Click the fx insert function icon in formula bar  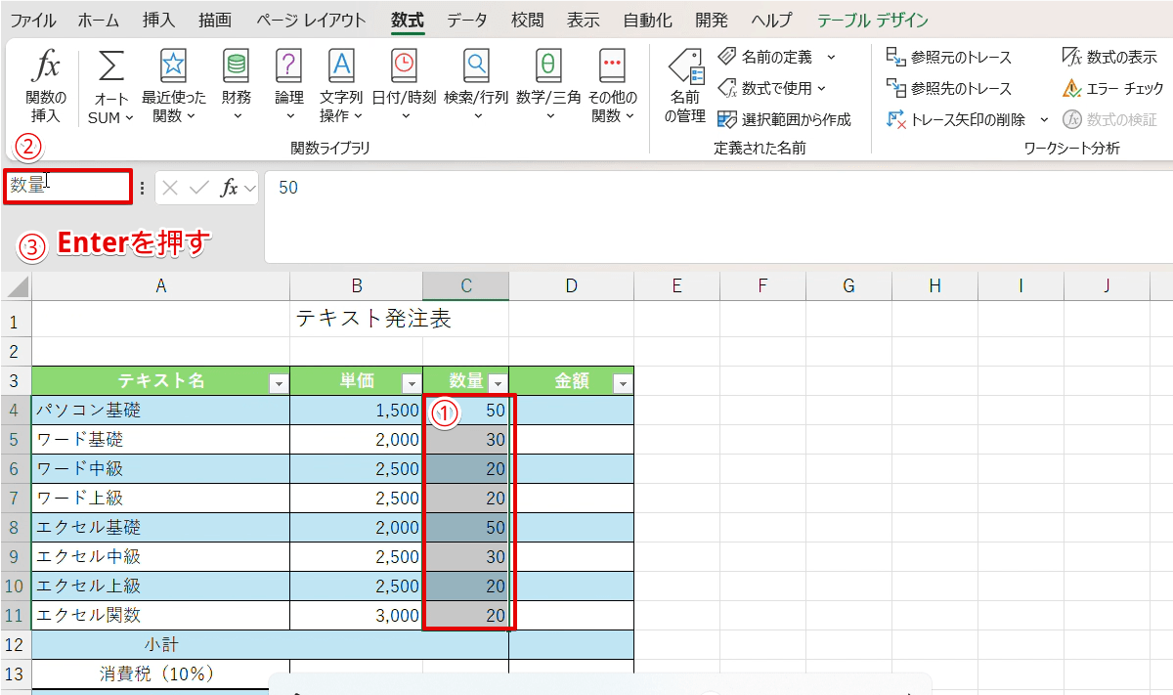pyautogui.click(x=230, y=188)
